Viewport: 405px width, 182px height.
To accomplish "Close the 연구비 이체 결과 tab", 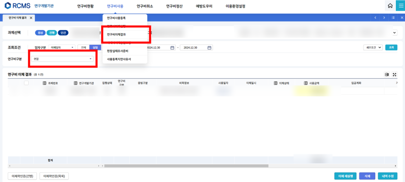I will [x=31, y=18].
